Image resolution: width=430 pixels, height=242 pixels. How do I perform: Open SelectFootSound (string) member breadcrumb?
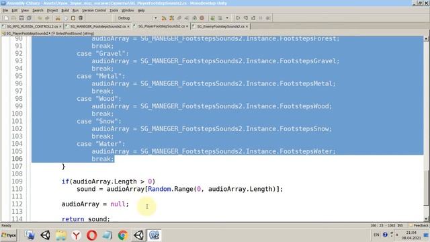click(73, 33)
